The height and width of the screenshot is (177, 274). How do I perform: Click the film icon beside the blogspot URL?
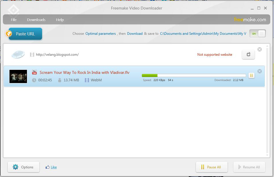(x=32, y=55)
